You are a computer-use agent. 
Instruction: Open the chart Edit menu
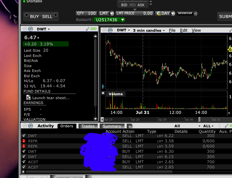(184, 30)
